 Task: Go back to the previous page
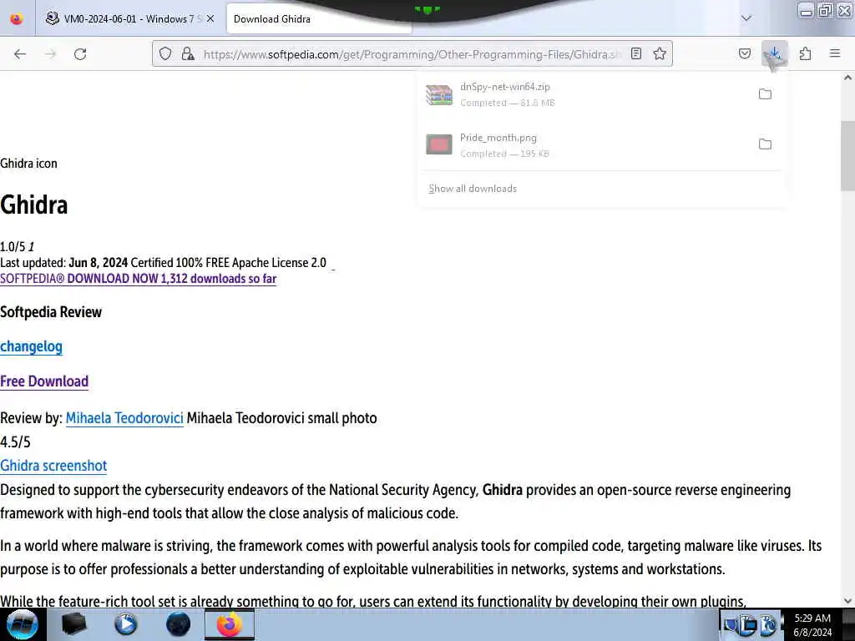20,54
